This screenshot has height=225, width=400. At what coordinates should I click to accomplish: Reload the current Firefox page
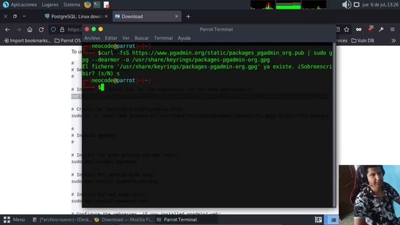coord(41,29)
